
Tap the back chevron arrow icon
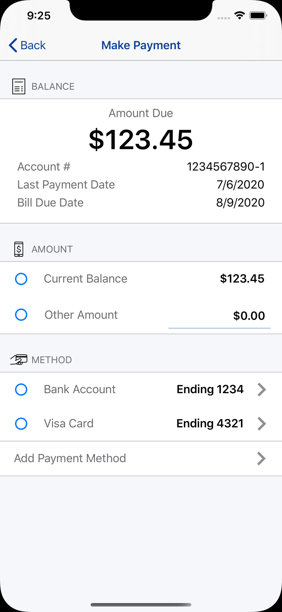pyautogui.click(x=13, y=45)
